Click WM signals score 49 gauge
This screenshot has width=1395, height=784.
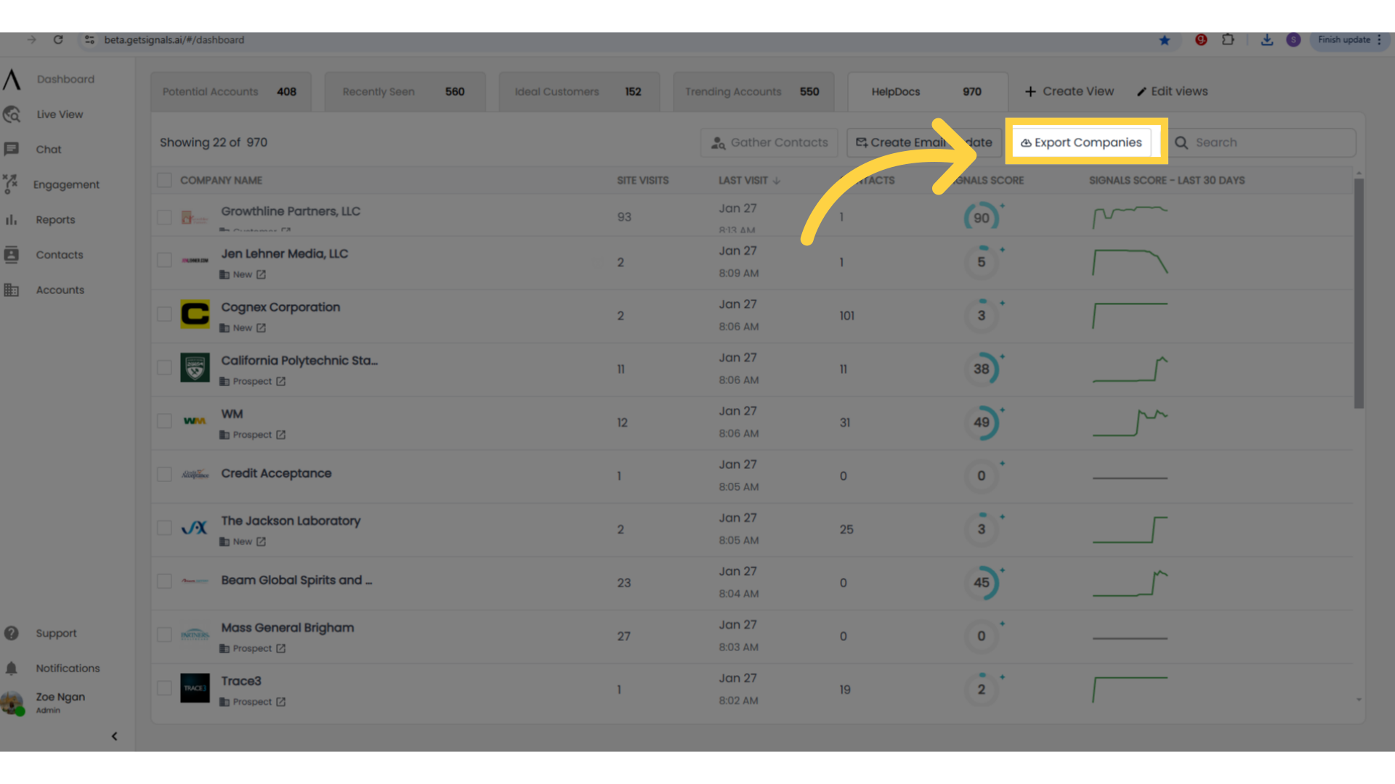[982, 422]
